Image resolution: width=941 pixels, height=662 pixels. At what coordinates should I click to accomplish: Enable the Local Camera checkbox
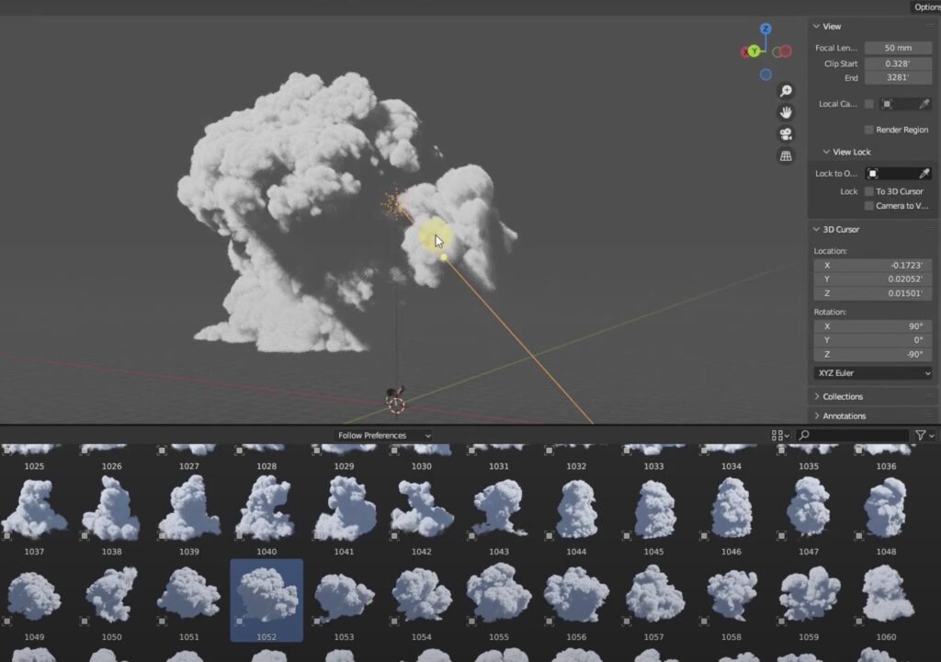click(869, 104)
